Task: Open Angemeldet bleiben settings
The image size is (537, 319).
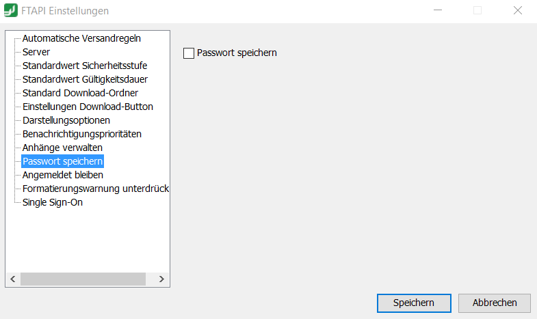Action: click(x=63, y=175)
